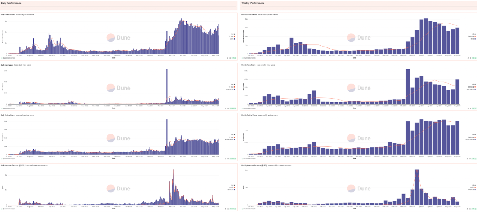Open the Daily Network Revenue chart title
The height and width of the screenshot is (223, 482).
pyautogui.click(x=12, y=166)
